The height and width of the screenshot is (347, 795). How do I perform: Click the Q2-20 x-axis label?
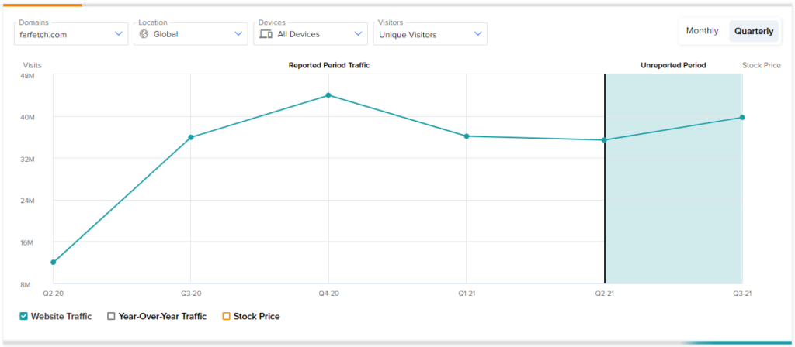pos(54,294)
